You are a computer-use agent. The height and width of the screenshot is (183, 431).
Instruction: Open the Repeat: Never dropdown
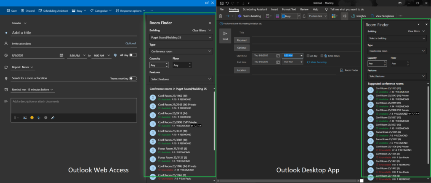pos(23,67)
